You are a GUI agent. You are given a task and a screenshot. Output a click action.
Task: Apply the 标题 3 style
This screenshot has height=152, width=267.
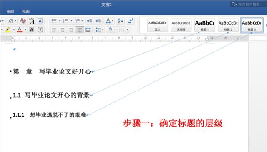click(x=252, y=25)
